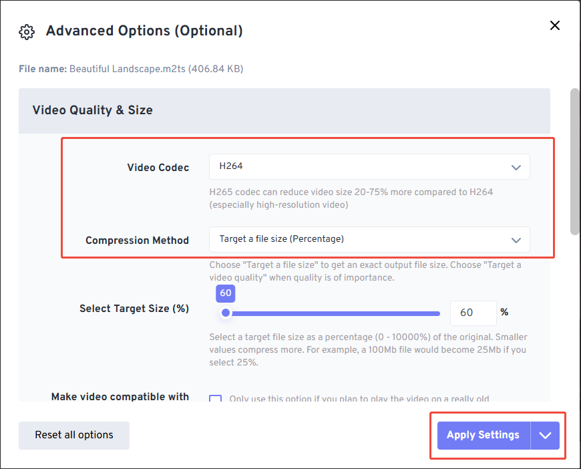Click the file name Beautiful Landscape.m2ts text
Screen dimensions: 581x469
[x=156, y=69]
